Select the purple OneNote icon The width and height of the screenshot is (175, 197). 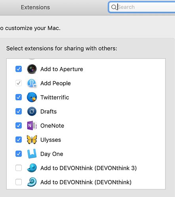pos(32,126)
